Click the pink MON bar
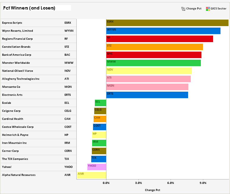 pos(147,87)
